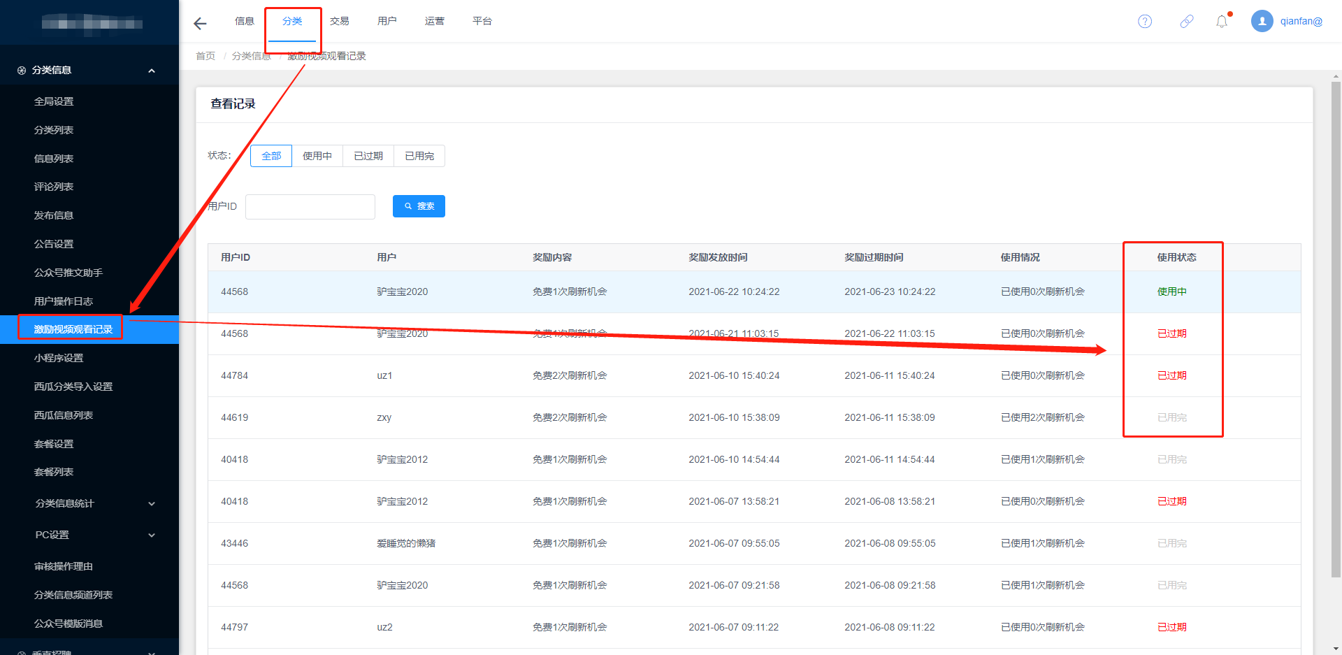The height and width of the screenshot is (655, 1342).
Task: Switch to the 用户 top tab
Action: click(x=387, y=21)
